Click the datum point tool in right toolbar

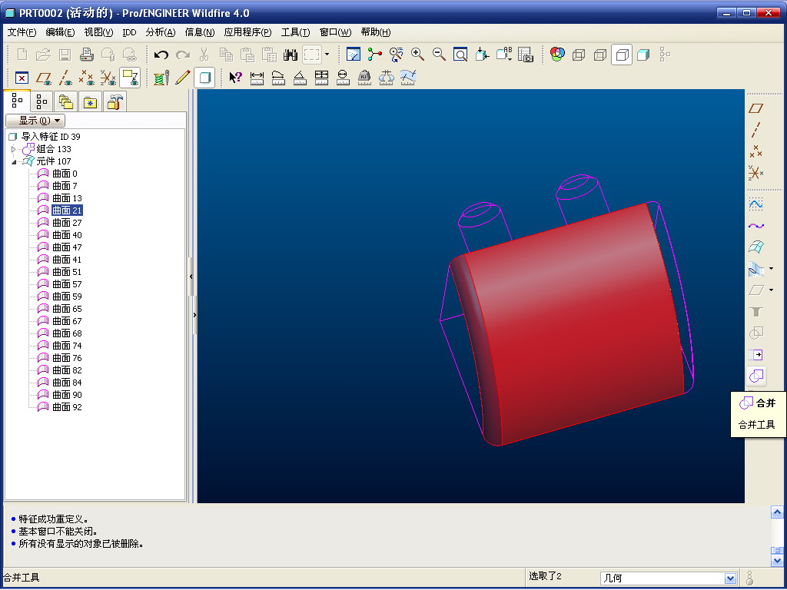coord(756,151)
